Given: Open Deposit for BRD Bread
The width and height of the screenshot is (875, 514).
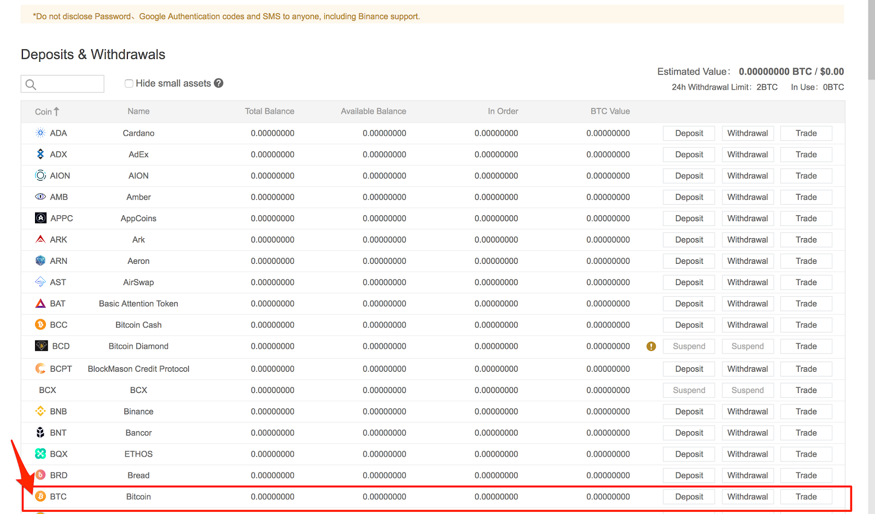Looking at the screenshot, I should (x=689, y=476).
